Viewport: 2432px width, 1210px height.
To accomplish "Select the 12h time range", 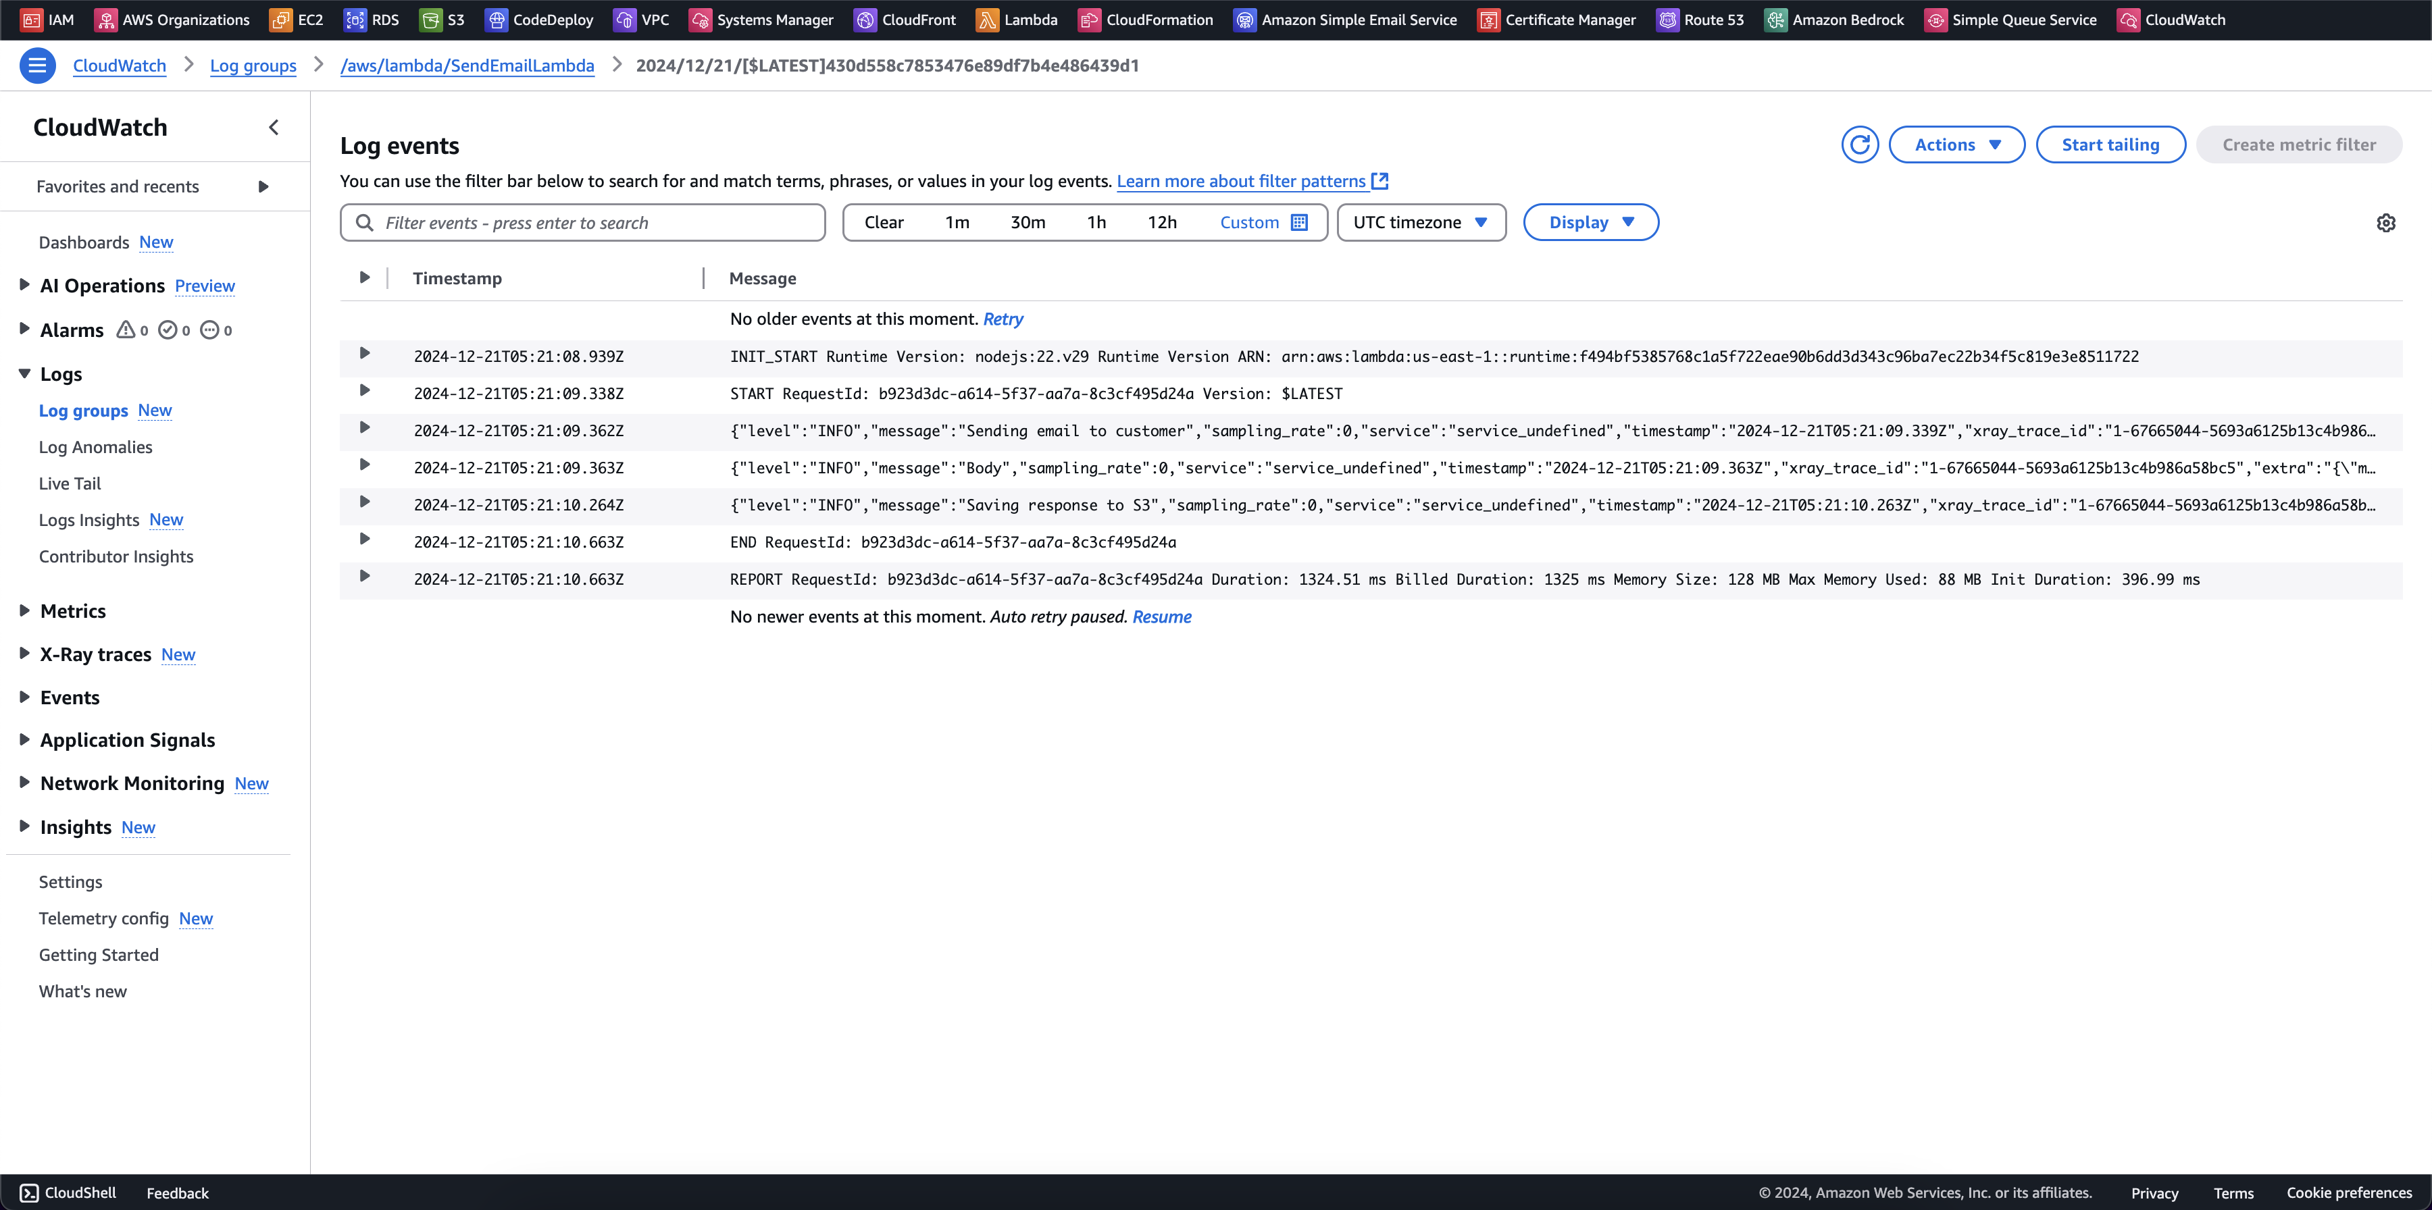I will [x=1162, y=223].
